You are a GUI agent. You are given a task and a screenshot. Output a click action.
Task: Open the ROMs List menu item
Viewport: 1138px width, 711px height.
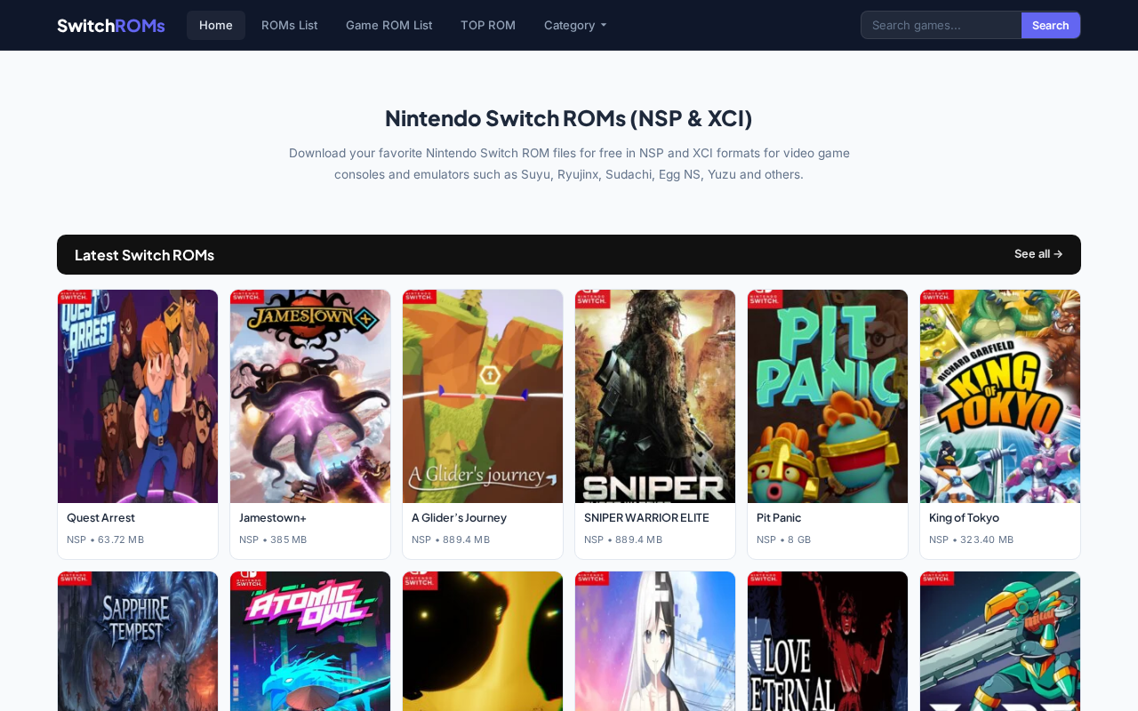tap(289, 25)
